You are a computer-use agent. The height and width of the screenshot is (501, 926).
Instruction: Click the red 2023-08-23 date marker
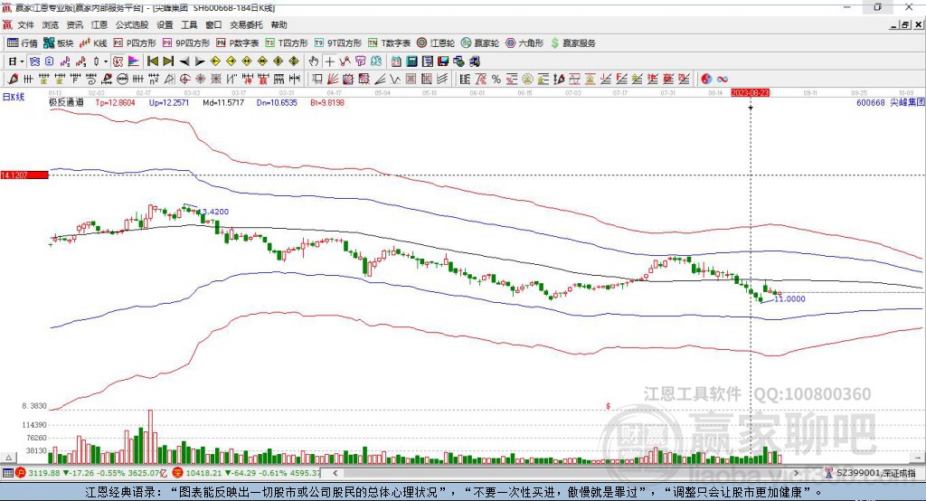[x=751, y=93]
